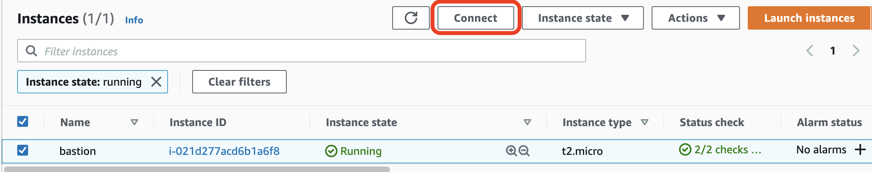Click the plus icon next to No alarms

[x=860, y=149]
